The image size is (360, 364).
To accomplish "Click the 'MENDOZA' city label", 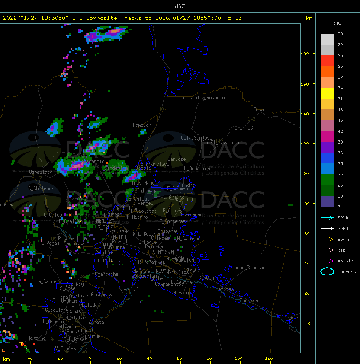I will [x=105, y=221].
